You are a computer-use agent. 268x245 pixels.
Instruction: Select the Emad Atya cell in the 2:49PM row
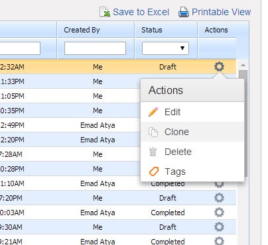tap(98, 125)
